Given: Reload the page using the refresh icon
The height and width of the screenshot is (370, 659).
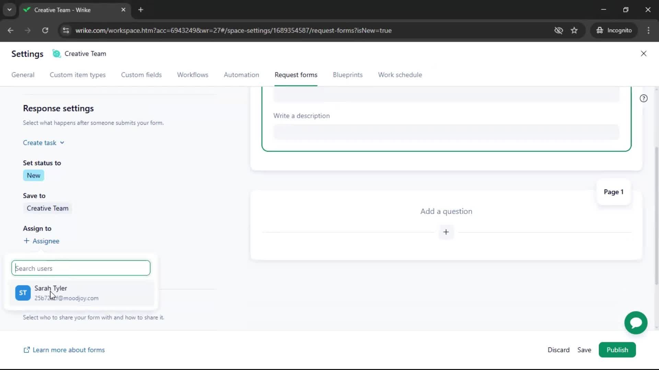Looking at the screenshot, I should 45,30.
